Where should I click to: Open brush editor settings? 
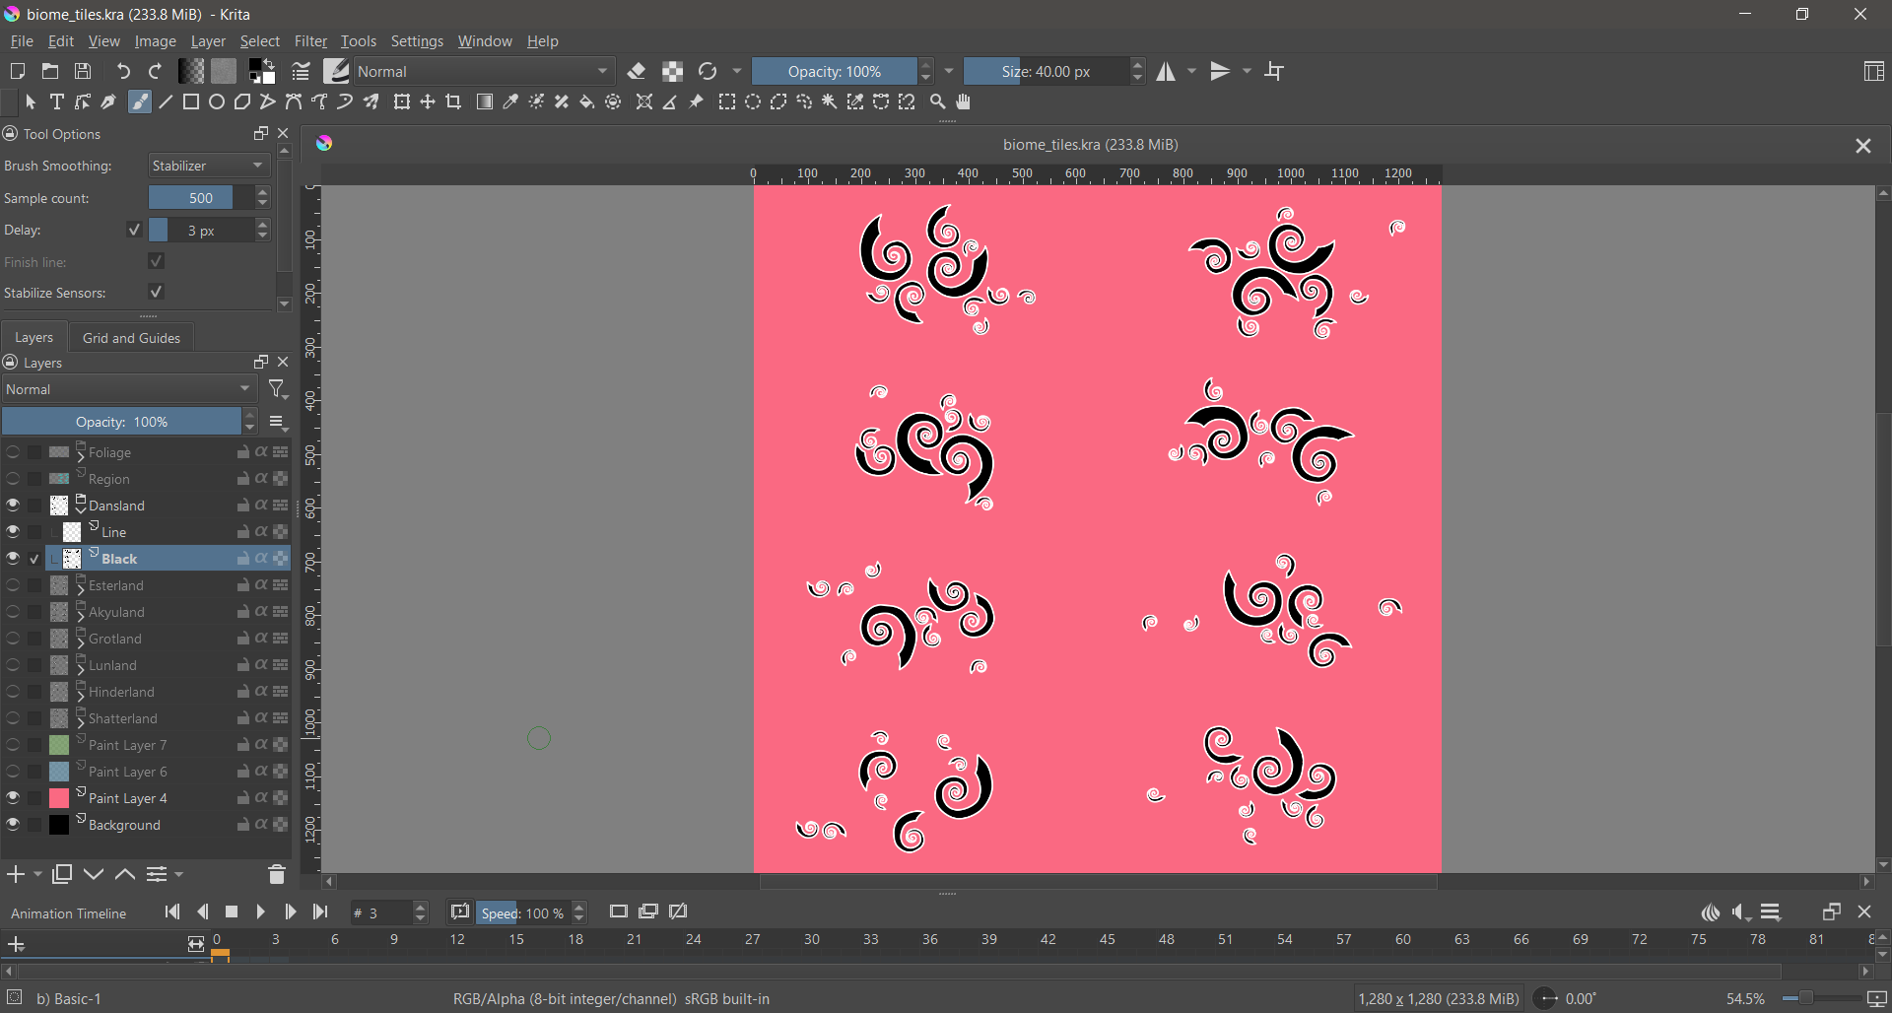pos(301,71)
